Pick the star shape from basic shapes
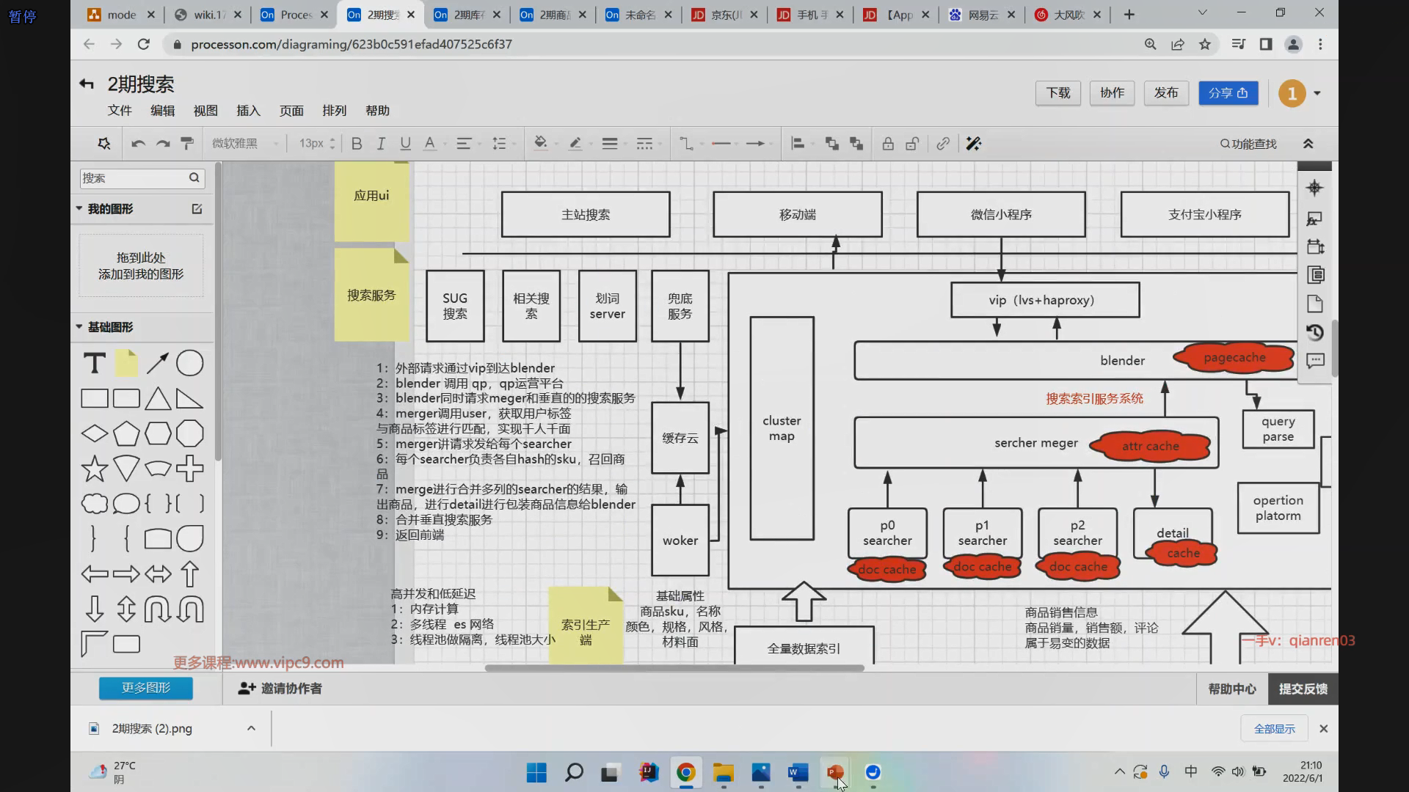The image size is (1409, 792). tap(94, 469)
